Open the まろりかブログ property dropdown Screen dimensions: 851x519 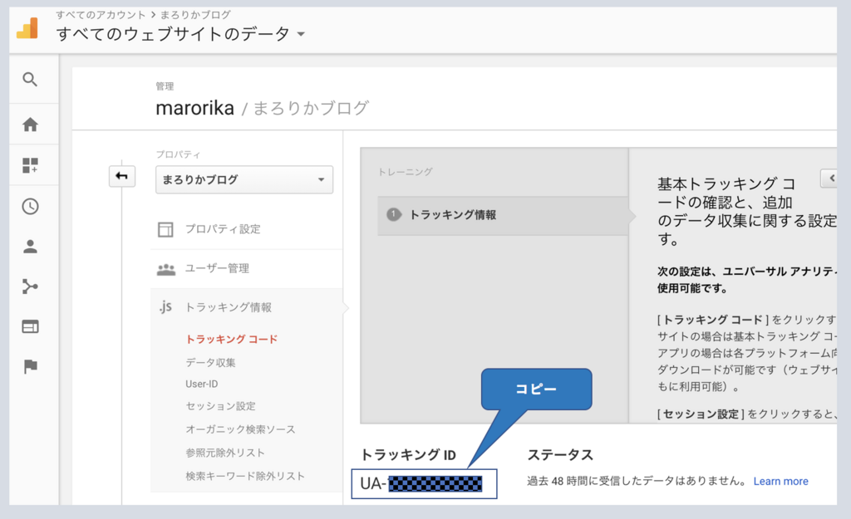click(x=244, y=179)
